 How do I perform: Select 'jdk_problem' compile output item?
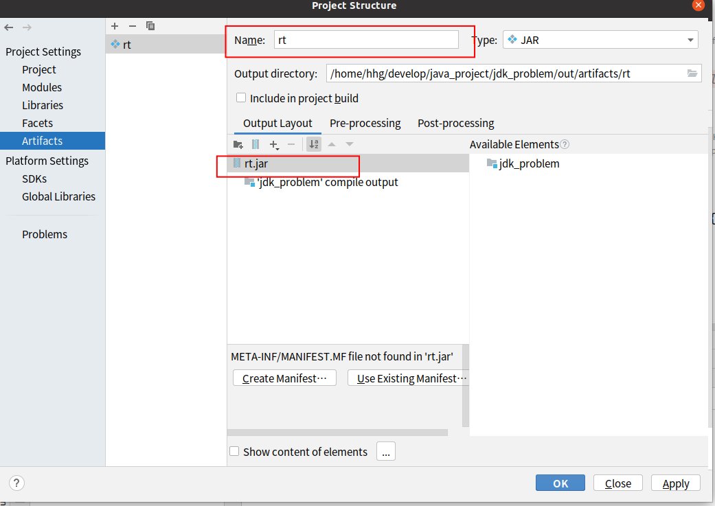pos(321,183)
